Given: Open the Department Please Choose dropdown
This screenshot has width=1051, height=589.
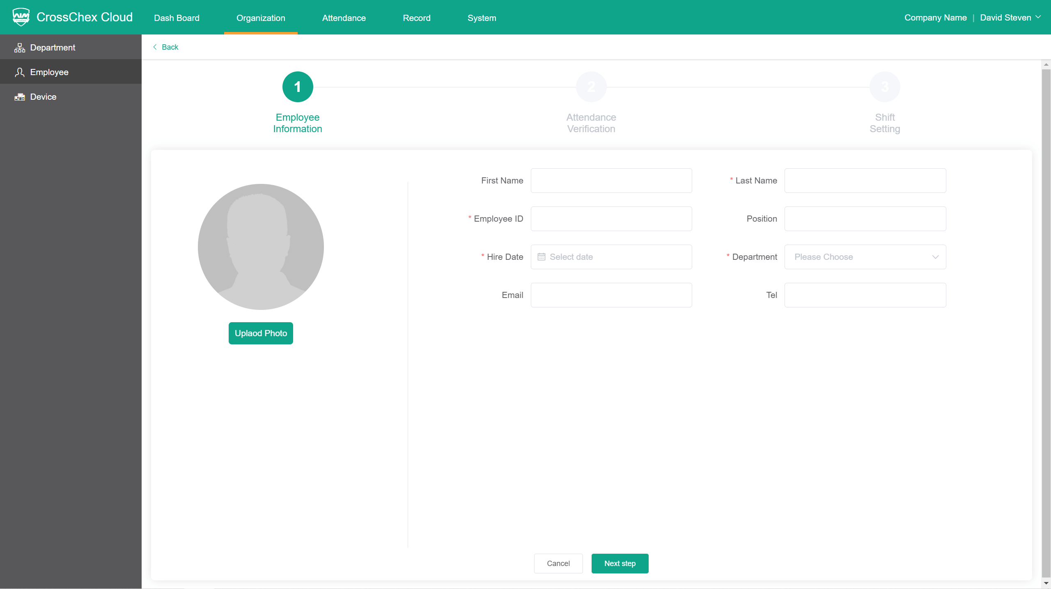Looking at the screenshot, I should coord(865,257).
